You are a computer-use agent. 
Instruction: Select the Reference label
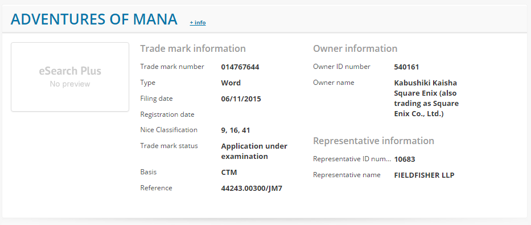tap(156, 188)
